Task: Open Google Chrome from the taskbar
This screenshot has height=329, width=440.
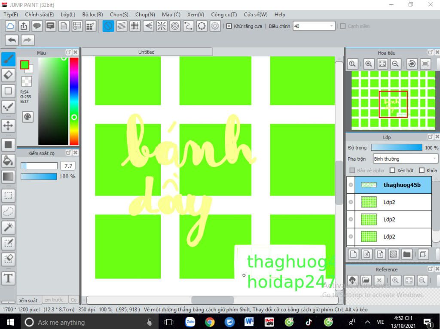Action: pos(210,322)
